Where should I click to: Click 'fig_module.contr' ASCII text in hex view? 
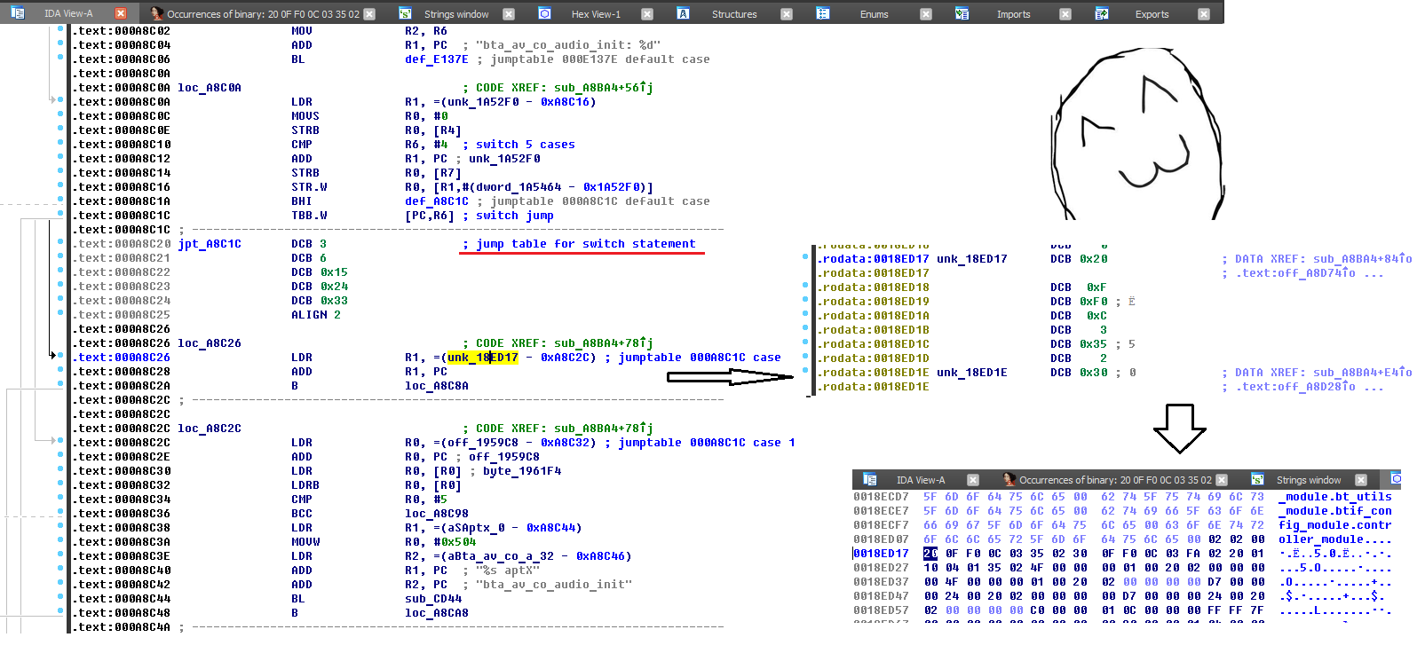click(x=1335, y=525)
